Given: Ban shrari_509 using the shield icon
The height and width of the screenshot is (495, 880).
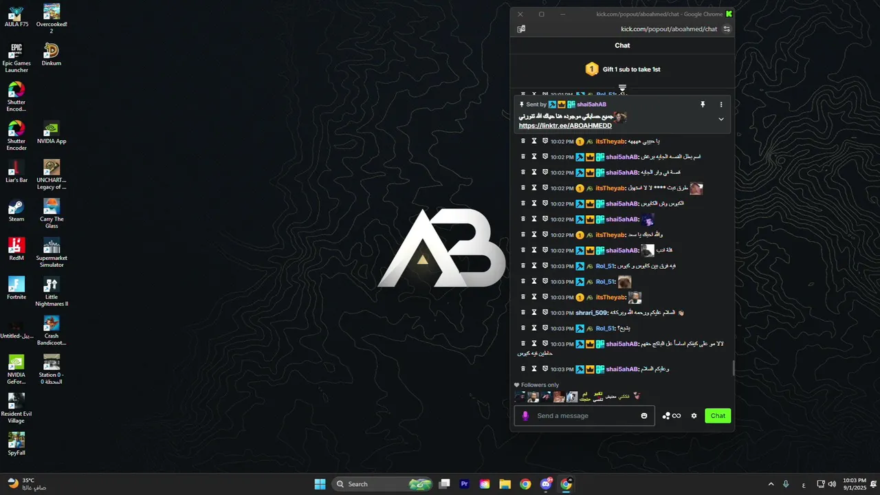Looking at the screenshot, I should tap(545, 312).
